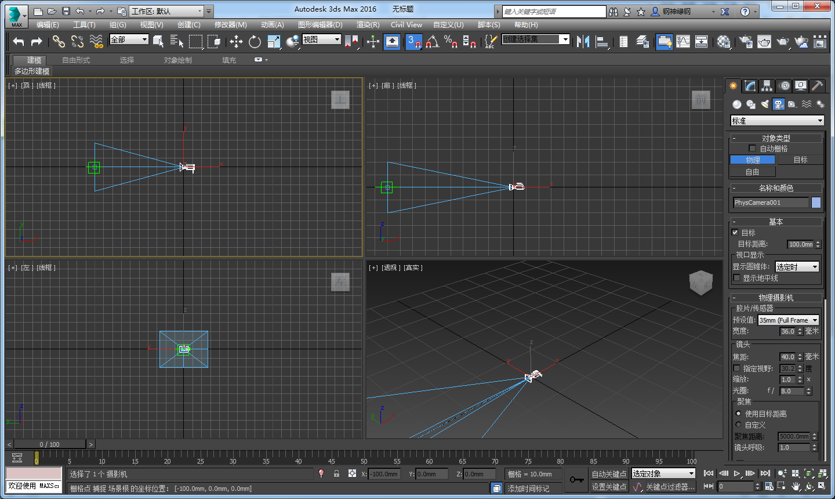Toggle the 自动关键点 auto key button
The width and height of the screenshot is (835, 499).
(x=609, y=474)
